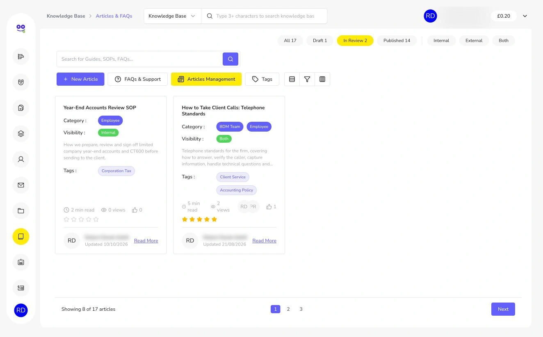Image resolution: width=543 pixels, height=337 pixels.
Task: Open the knowledge base book icon in sidebar
Action: [21, 237]
